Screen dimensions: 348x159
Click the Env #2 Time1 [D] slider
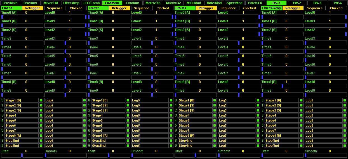pyautogui.click(x=109, y=25)
